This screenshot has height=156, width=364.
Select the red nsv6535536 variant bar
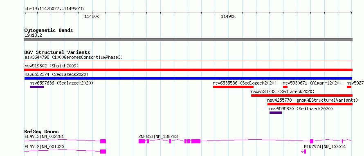pos(233,87)
